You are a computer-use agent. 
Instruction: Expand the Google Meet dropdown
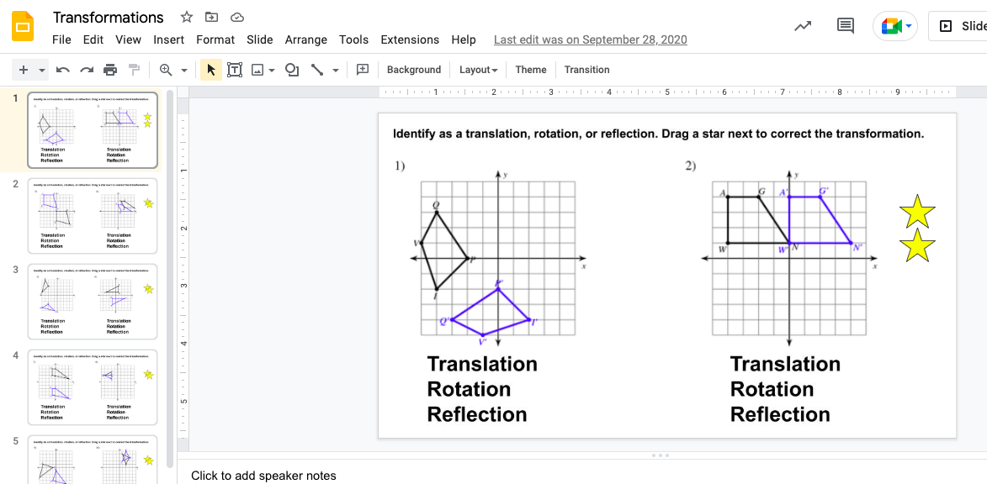click(x=908, y=25)
